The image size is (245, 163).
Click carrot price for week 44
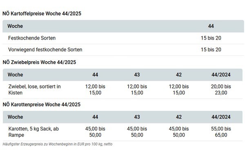click(x=95, y=132)
